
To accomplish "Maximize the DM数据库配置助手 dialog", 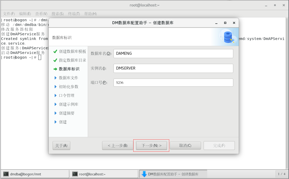I will (225, 23).
